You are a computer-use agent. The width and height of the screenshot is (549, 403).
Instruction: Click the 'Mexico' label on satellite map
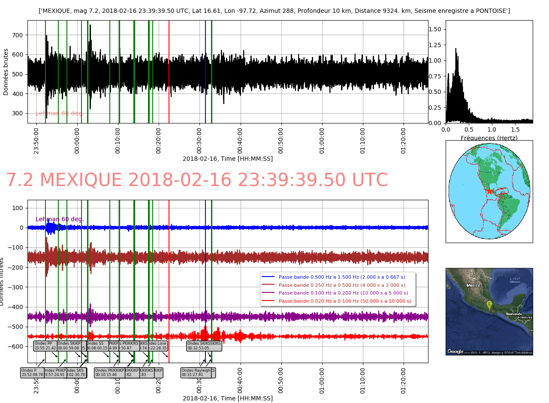click(x=474, y=286)
